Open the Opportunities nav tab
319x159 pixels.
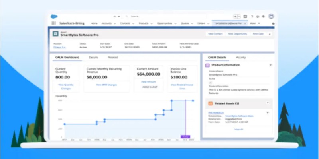click(x=165, y=23)
